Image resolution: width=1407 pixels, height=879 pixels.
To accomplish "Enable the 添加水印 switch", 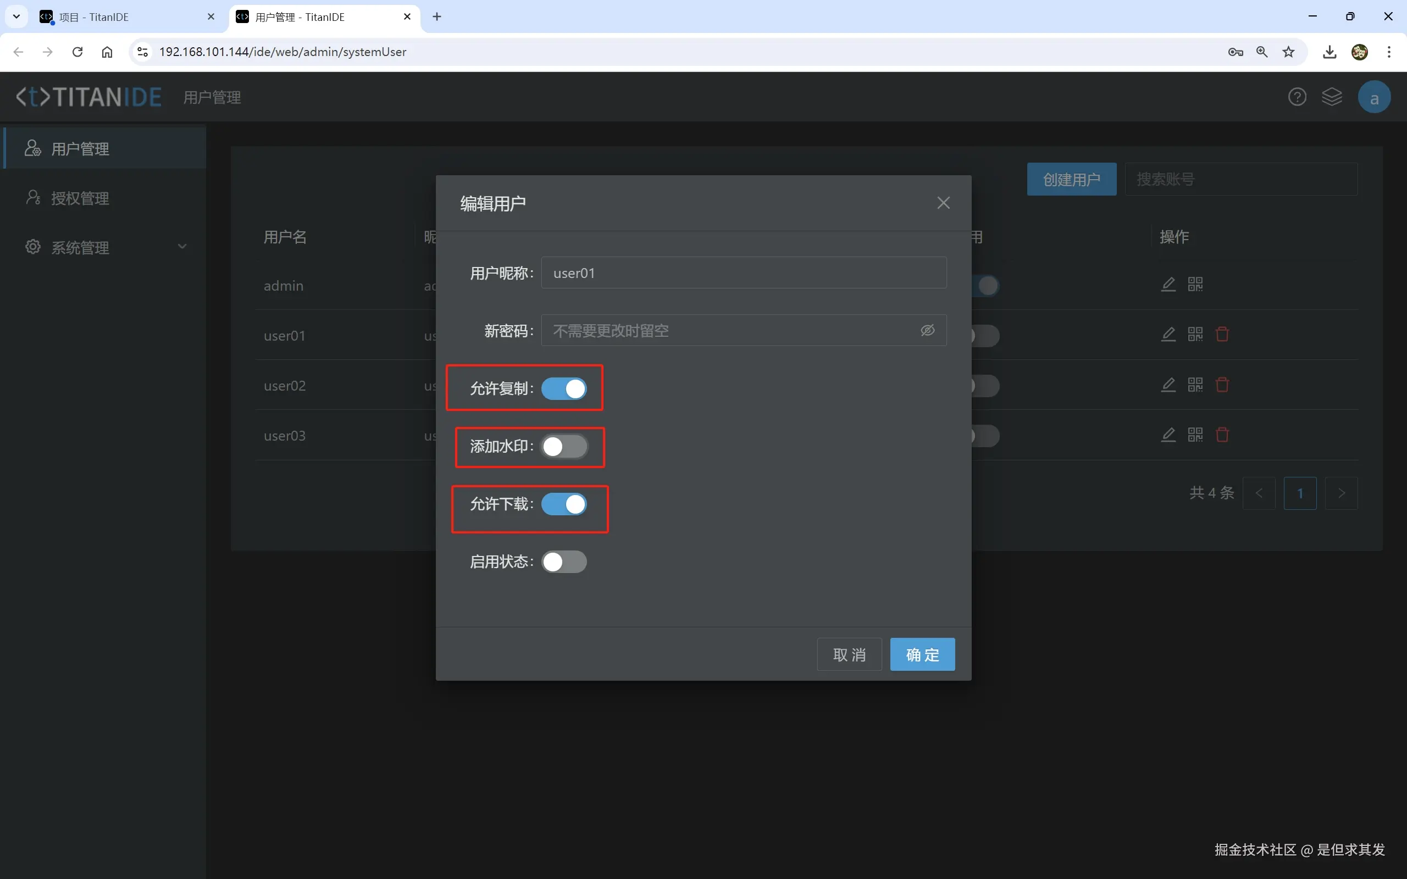I will (x=563, y=447).
